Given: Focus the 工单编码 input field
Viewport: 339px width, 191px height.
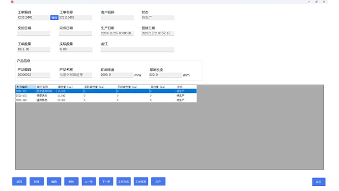Looking at the screenshot, I should click(34, 17).
